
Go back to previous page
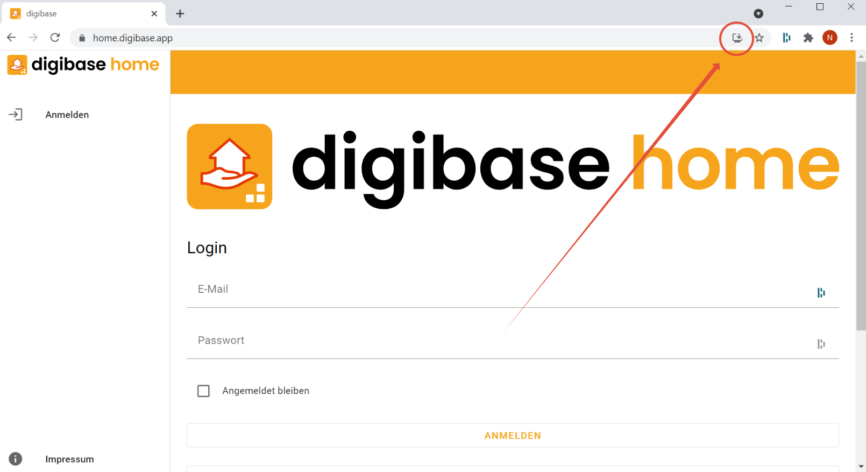11,38
